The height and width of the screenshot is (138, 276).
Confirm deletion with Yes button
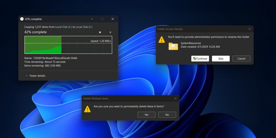coord(146,115)
